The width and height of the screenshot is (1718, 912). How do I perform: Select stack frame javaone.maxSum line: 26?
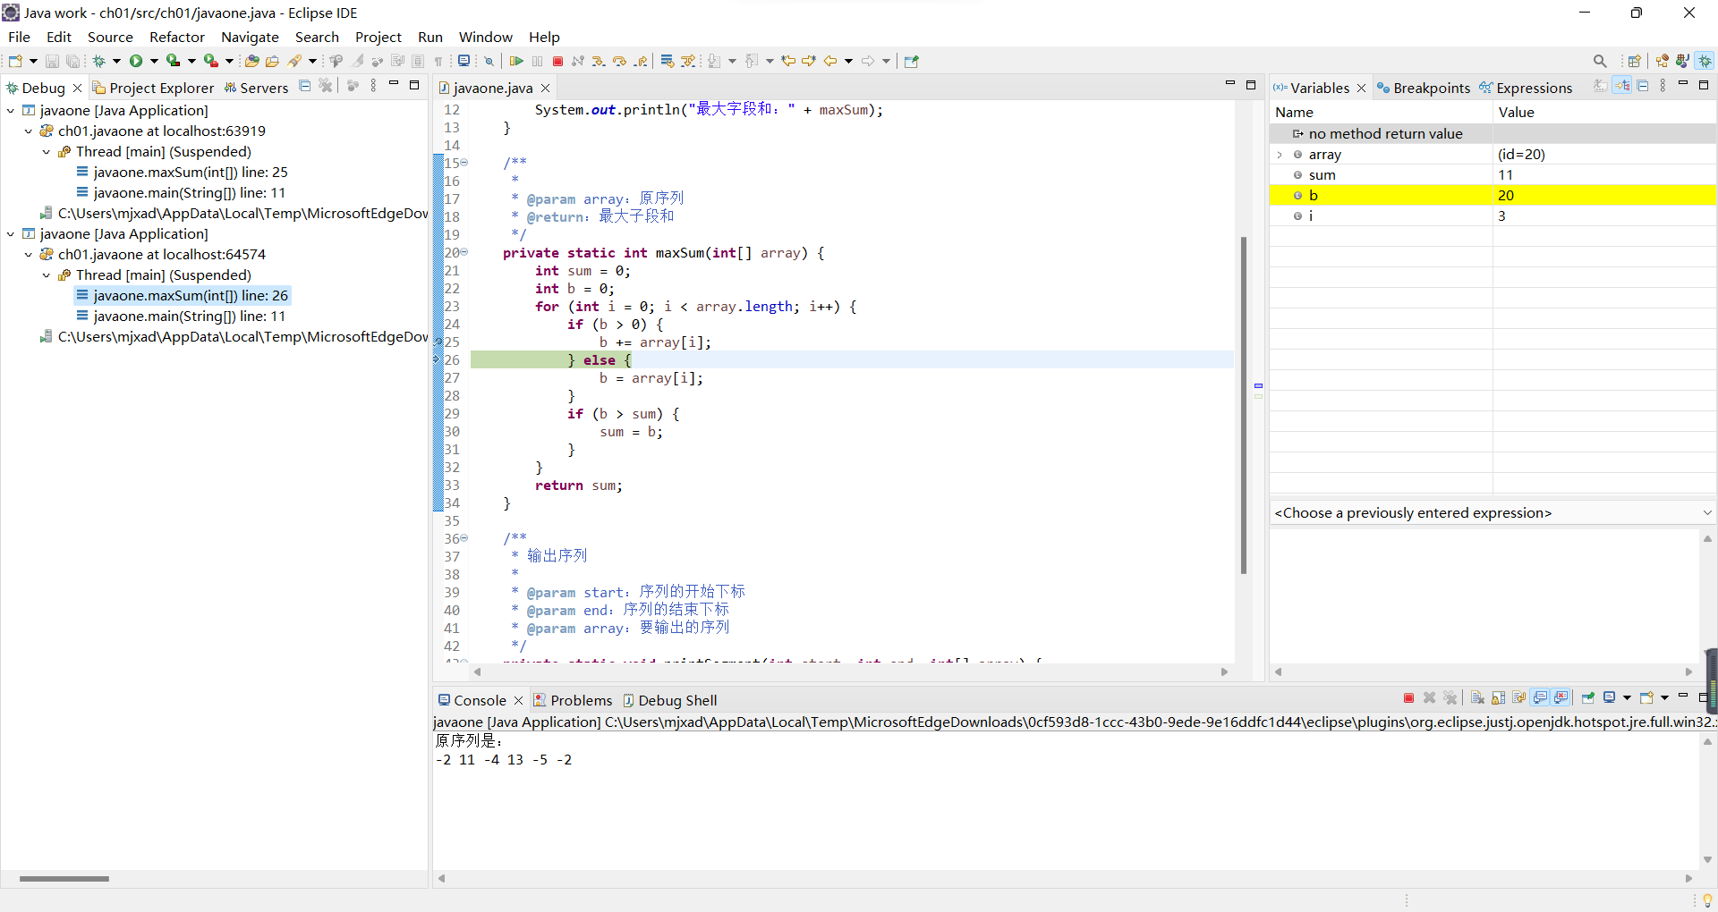click(x=182, y=295)
